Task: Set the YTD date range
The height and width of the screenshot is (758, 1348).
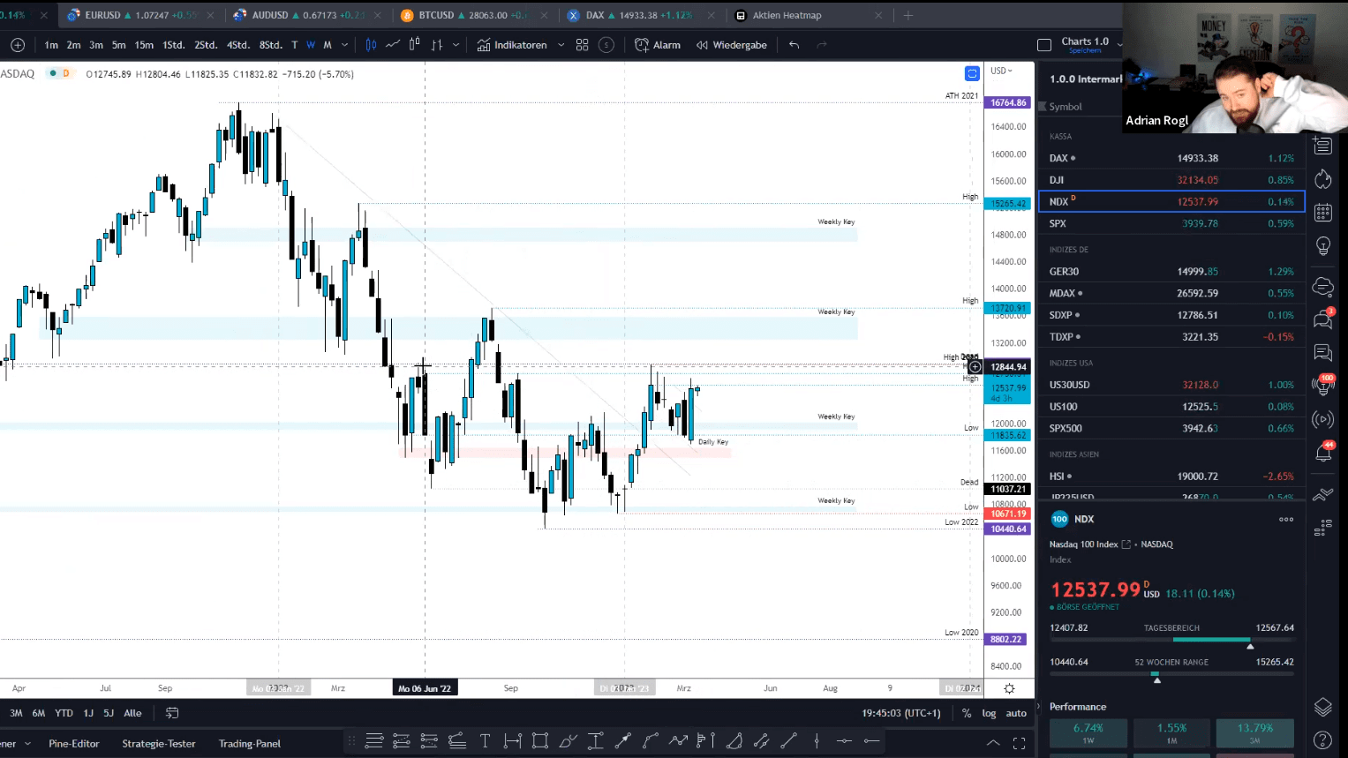Action: click(64, 713)
